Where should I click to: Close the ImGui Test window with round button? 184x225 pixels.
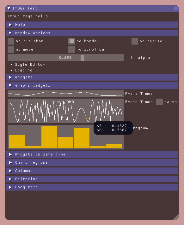coord(175,9)
